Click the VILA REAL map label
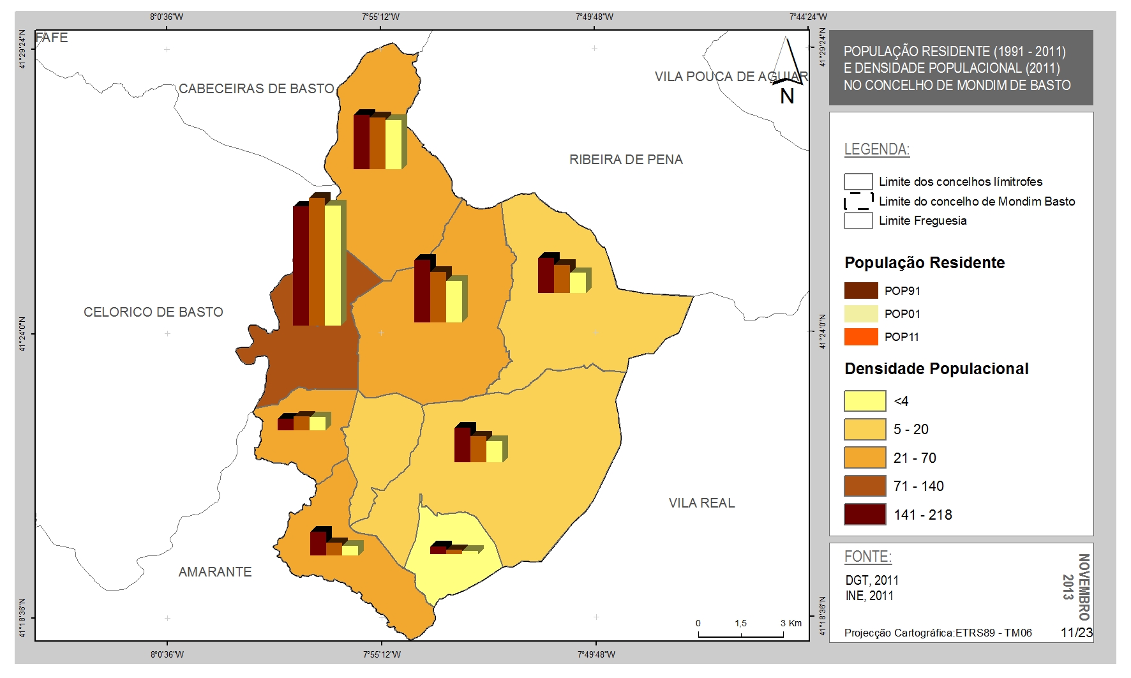This screenshot has height=678, width=1131. coord(701,503)
